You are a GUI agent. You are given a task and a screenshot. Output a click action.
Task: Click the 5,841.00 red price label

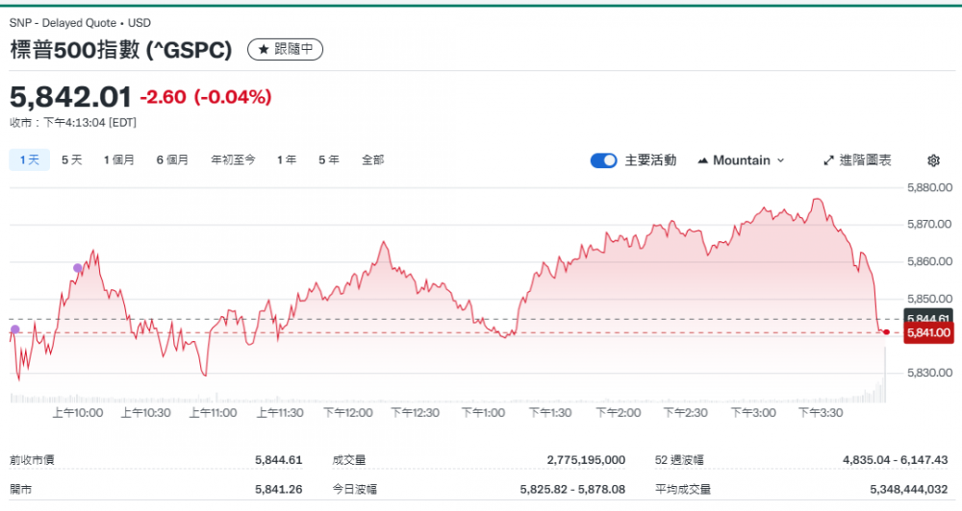pyautogui.click(x=928, y=333)
